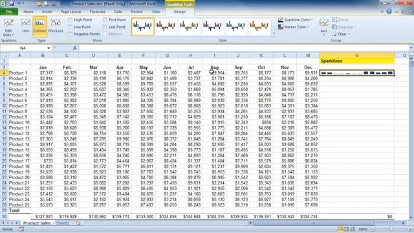Screen dimensions: 414x233
Task: Open the Page Layout ribbon tab
Action: pyautogui.click(x=71, y=12)
